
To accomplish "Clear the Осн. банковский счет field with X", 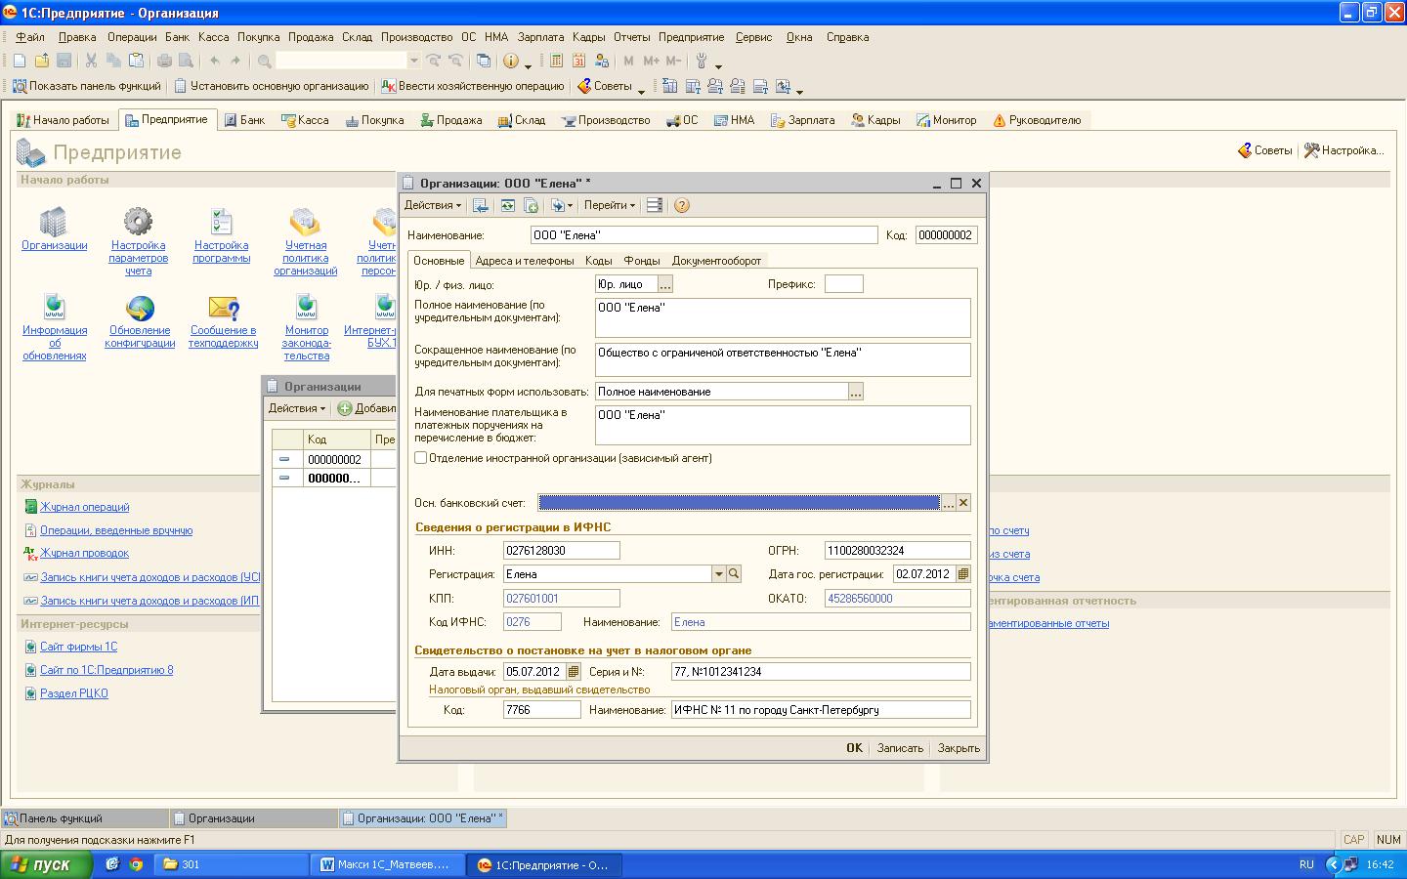I will coord(963,502).
